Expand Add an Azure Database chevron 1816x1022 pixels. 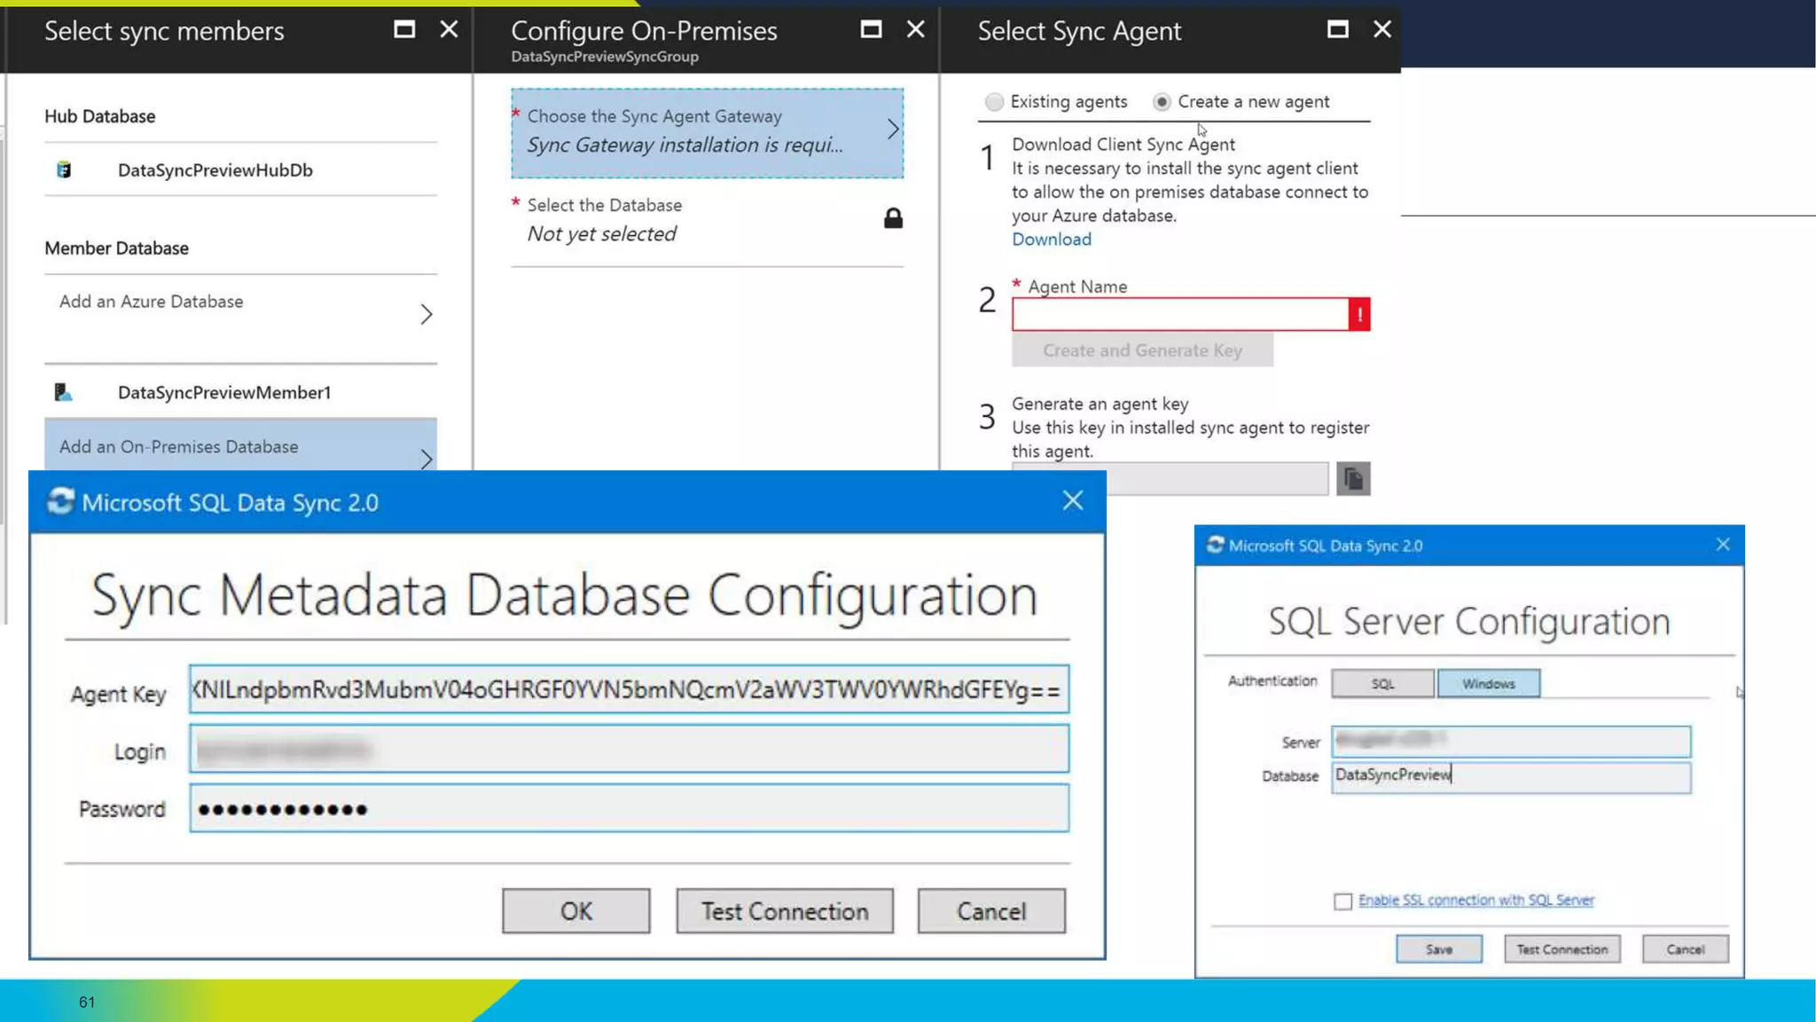(427, 314)
